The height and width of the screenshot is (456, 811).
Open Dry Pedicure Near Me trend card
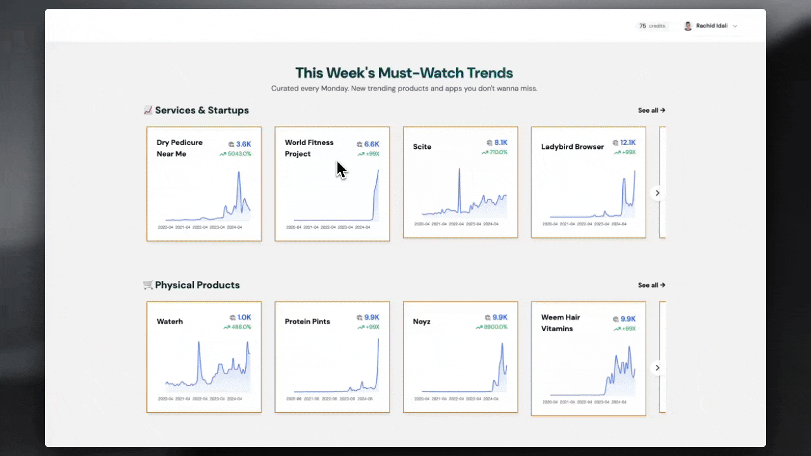(204, 184)
